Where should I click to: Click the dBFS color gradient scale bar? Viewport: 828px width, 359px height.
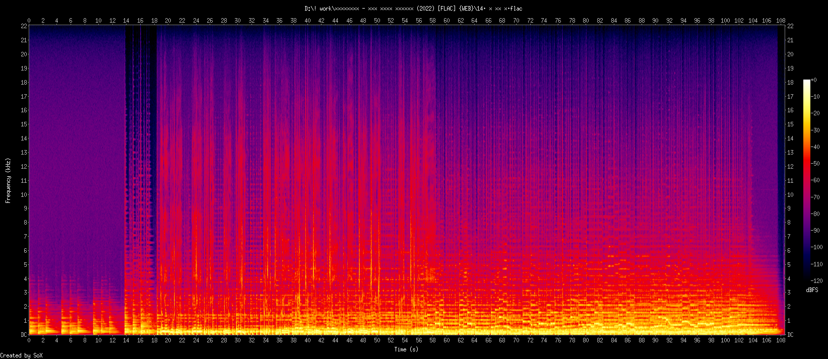click(807, 180)
